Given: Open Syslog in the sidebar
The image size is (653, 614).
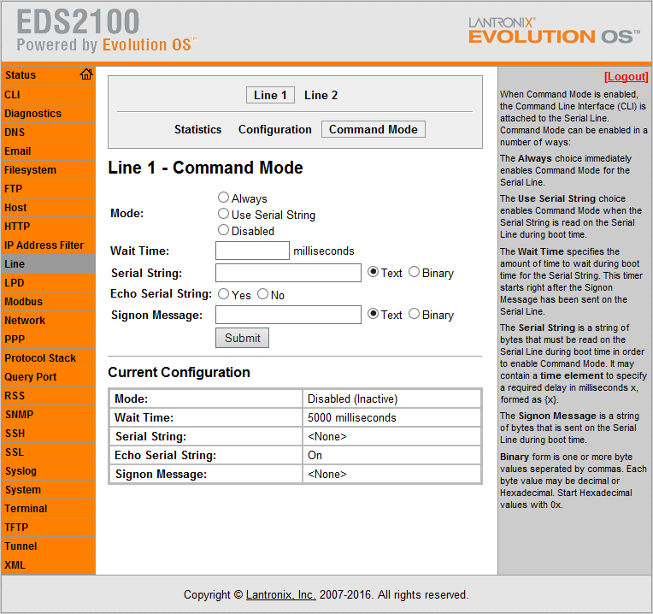Looking at the screenshot, I should pyautogui.click(x=49, y=470).
